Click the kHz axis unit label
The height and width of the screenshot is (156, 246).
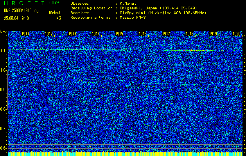4,32
